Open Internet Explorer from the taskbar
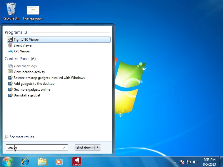This screenshot has width=223, height=167. tap(25, 162)
